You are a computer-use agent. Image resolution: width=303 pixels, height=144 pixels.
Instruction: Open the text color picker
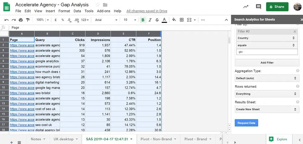(164, 20)
